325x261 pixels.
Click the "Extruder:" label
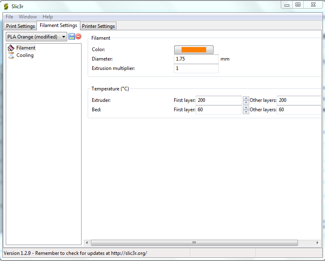click(x=101, y=100)
